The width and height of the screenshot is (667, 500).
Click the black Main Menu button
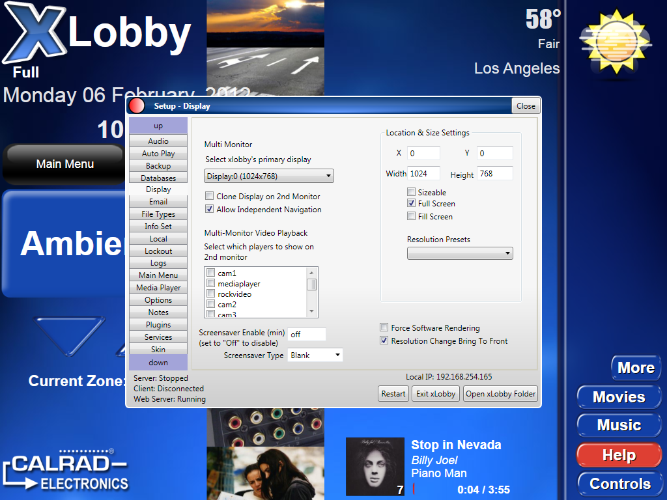click(64, 164)
